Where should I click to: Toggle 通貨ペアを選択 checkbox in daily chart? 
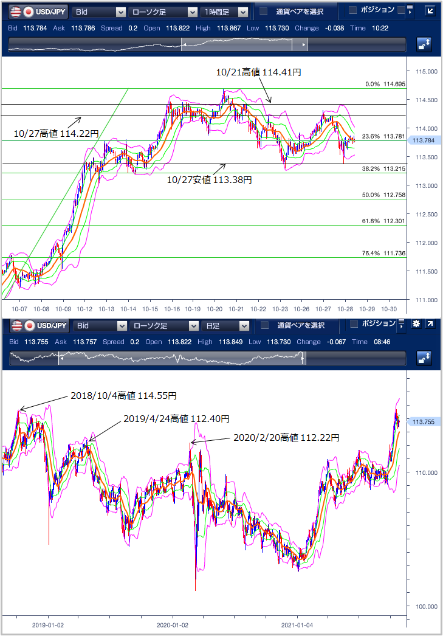coord(265,325)
